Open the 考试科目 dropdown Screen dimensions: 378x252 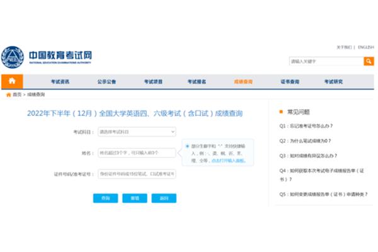pyautogui.click(x=137, y=132)
